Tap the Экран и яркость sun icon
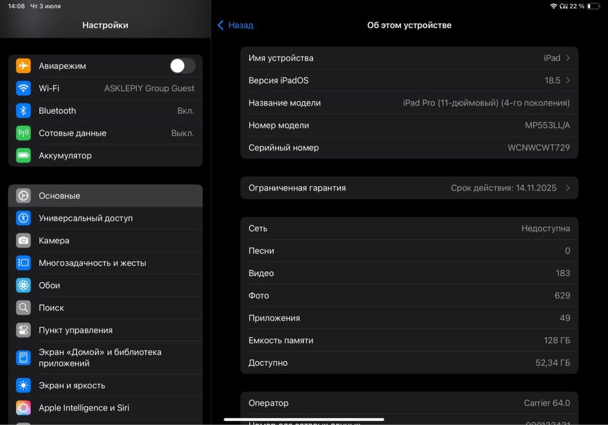Image resolution: width=608 pixels, height=425 pixels. click(x=23, y=385)
